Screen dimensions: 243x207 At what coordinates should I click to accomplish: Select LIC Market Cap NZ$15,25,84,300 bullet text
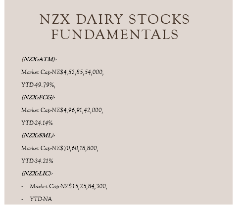[68, 186]
